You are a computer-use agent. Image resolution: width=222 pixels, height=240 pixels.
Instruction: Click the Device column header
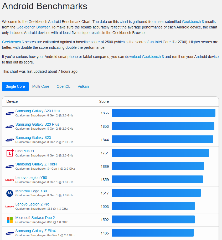pyautogui.click(x=12, y=101)
